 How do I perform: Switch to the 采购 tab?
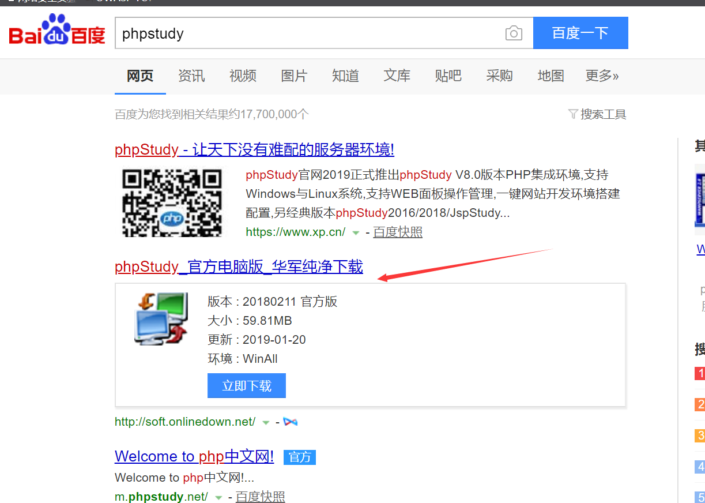[x=499, y=76]
